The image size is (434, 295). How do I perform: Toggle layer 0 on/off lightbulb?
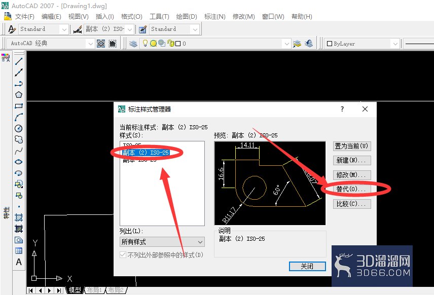click(x=145, y=44)
